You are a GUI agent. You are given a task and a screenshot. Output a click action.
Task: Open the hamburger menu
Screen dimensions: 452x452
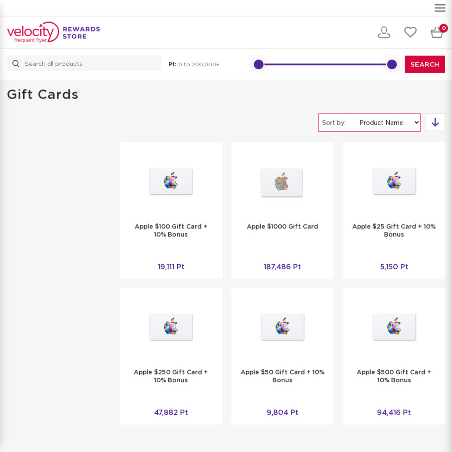[x=439, y=8]
